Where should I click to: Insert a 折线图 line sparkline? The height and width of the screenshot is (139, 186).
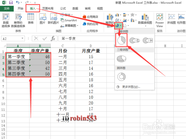pyautogui.click(x=171, y=19)
